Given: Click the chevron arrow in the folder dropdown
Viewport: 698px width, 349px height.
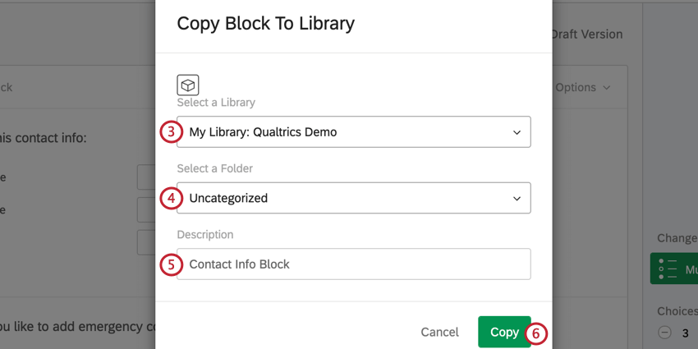Looking at the screenshot, I should click(x=517, y=198).
